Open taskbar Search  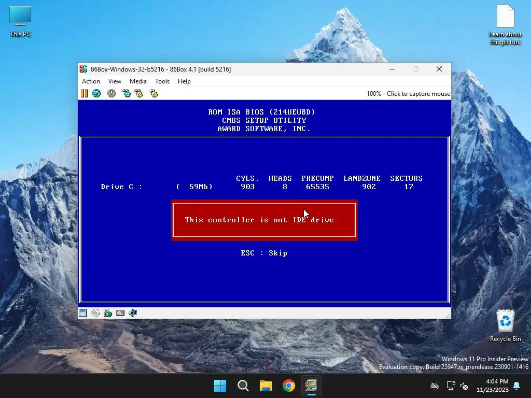243,386
